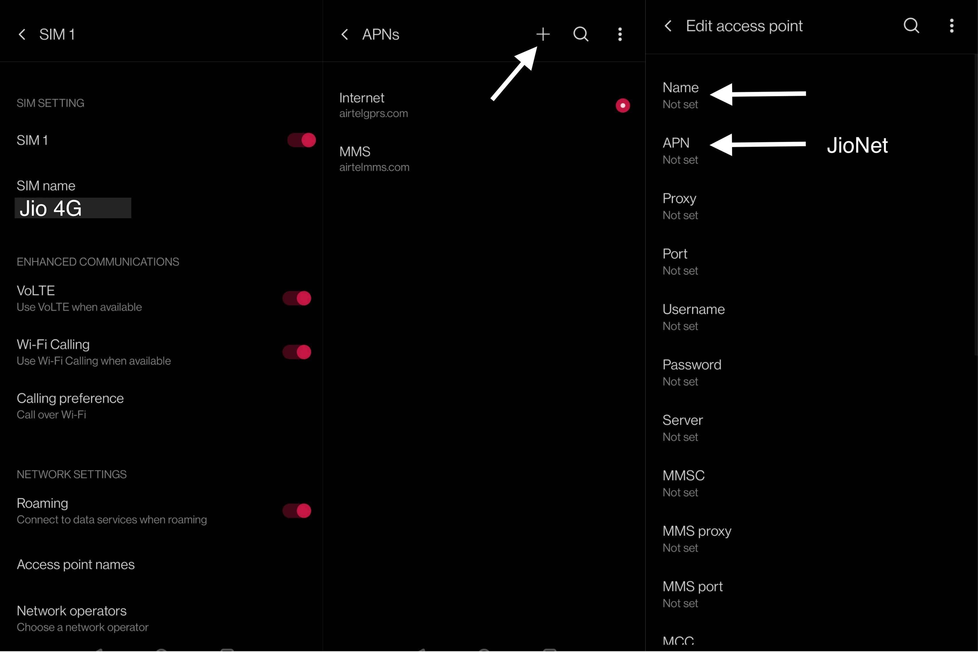
Task: Open Network operators setting
Action: pyautogui.click(x=71, y=618)
